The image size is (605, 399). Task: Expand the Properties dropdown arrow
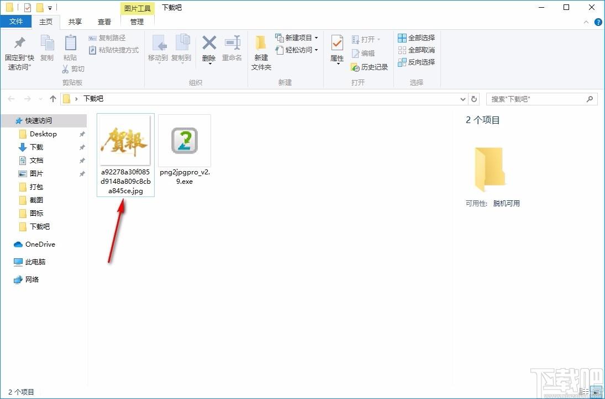[x=338, y=64]
